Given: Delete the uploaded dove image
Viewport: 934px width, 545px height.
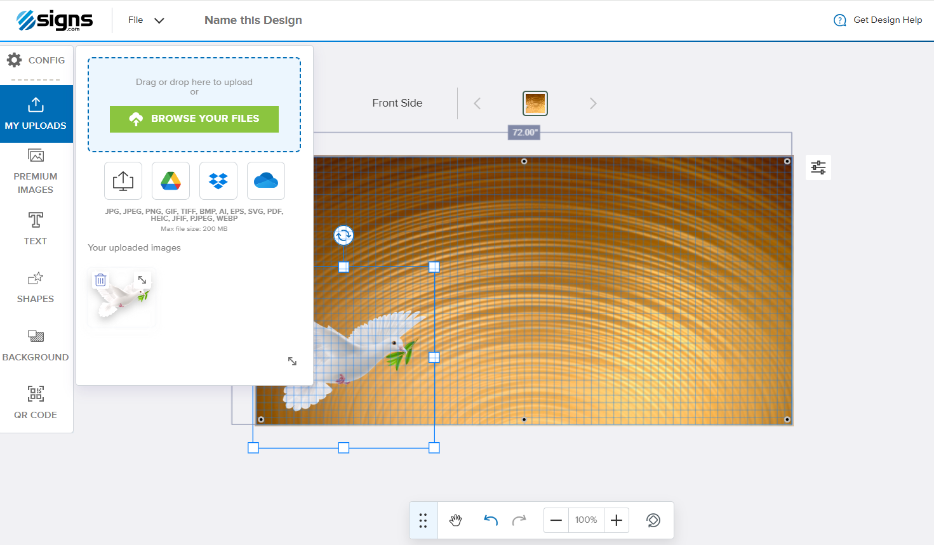Looking at the screenshot, I should tap(100, 280).
